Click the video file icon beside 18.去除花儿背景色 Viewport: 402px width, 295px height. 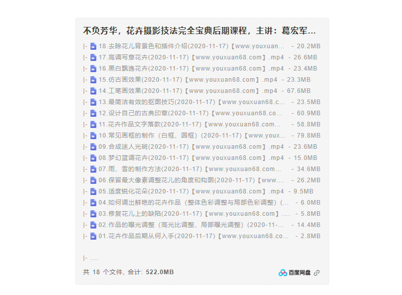[93, 46]
